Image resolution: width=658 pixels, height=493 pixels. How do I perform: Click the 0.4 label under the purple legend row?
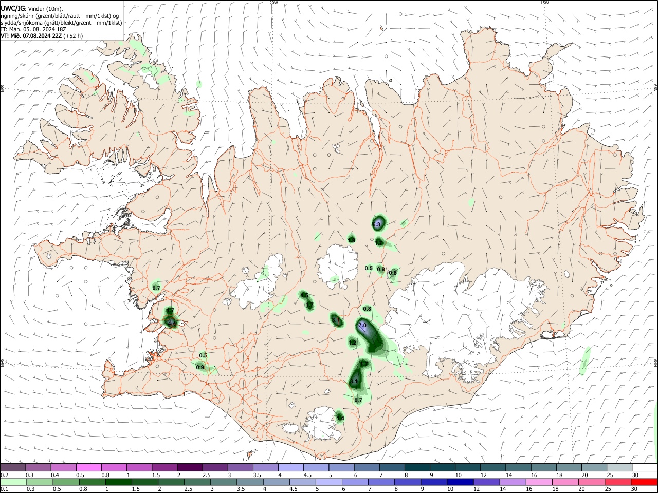pyautogui.click(x=55, y=475)
